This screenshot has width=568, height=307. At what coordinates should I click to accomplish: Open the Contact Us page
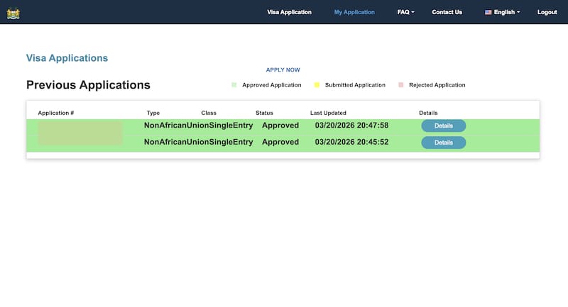point(447,12)
